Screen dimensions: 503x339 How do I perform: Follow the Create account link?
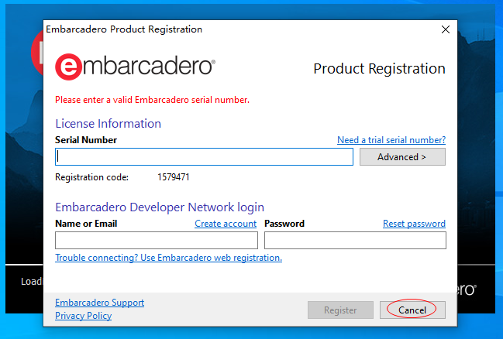point(226,224)
